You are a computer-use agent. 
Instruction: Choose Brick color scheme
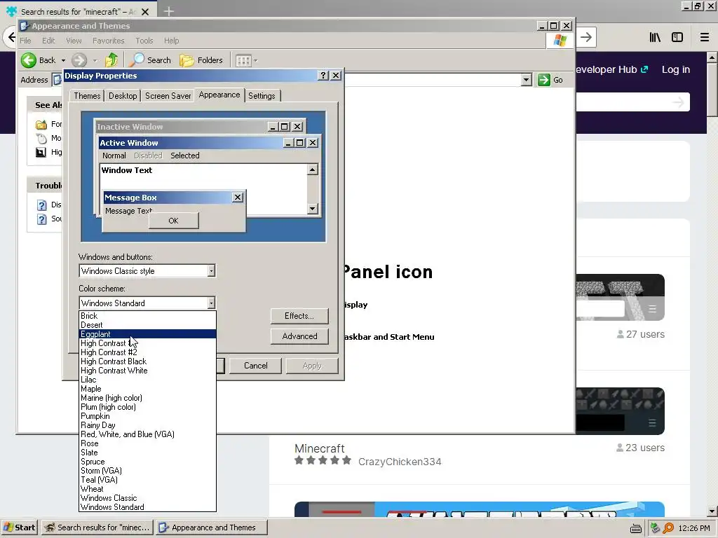[147, 316]
